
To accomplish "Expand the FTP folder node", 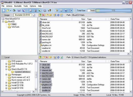I will click(6, 67).
